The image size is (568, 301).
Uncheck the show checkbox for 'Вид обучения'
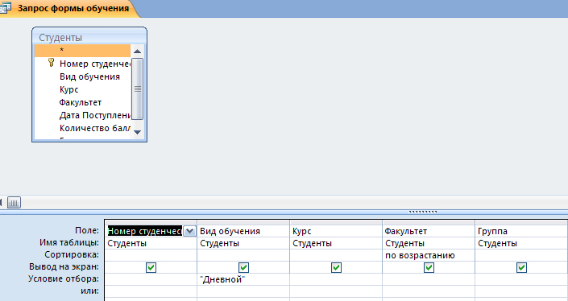click(x=243, y=267)
